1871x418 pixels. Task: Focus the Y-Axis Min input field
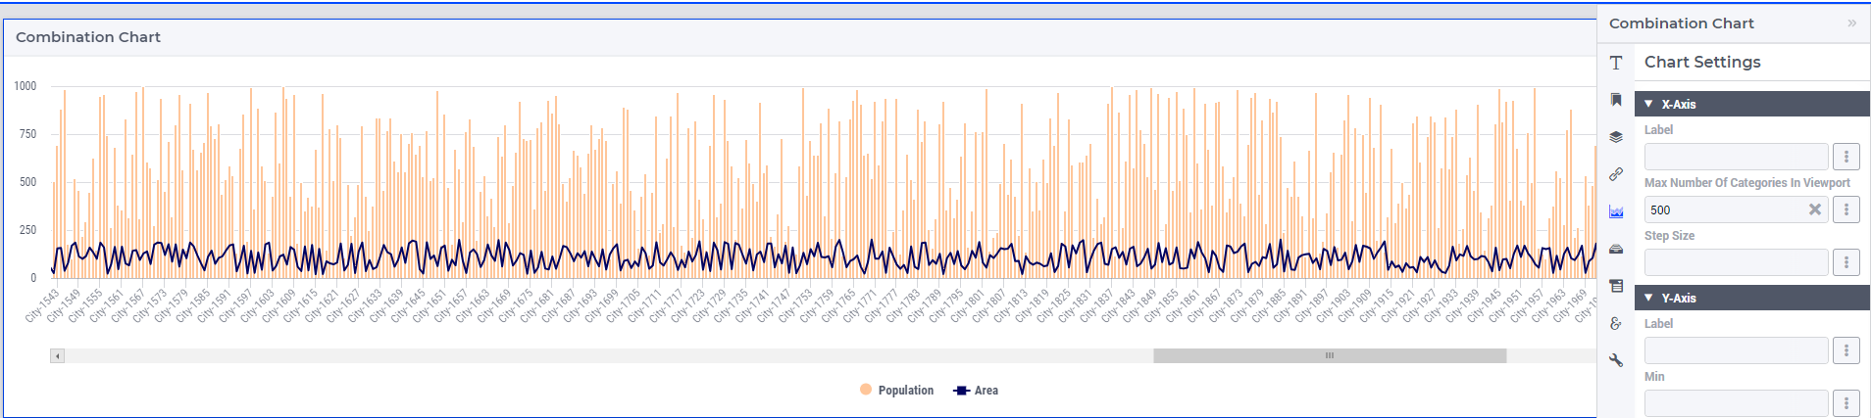(x=1736, y=403)
